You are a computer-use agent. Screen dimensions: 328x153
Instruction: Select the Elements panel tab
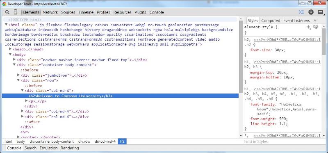(x=31, y=12)
